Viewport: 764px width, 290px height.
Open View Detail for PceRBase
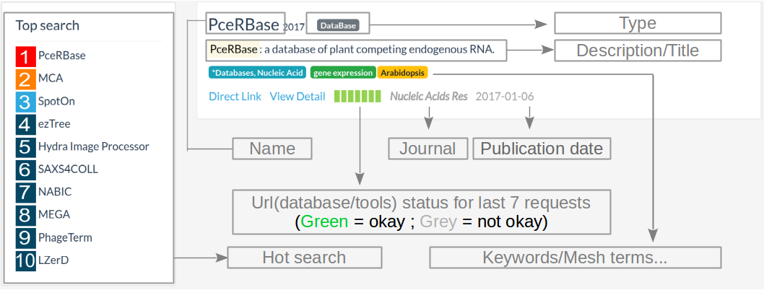298,97
